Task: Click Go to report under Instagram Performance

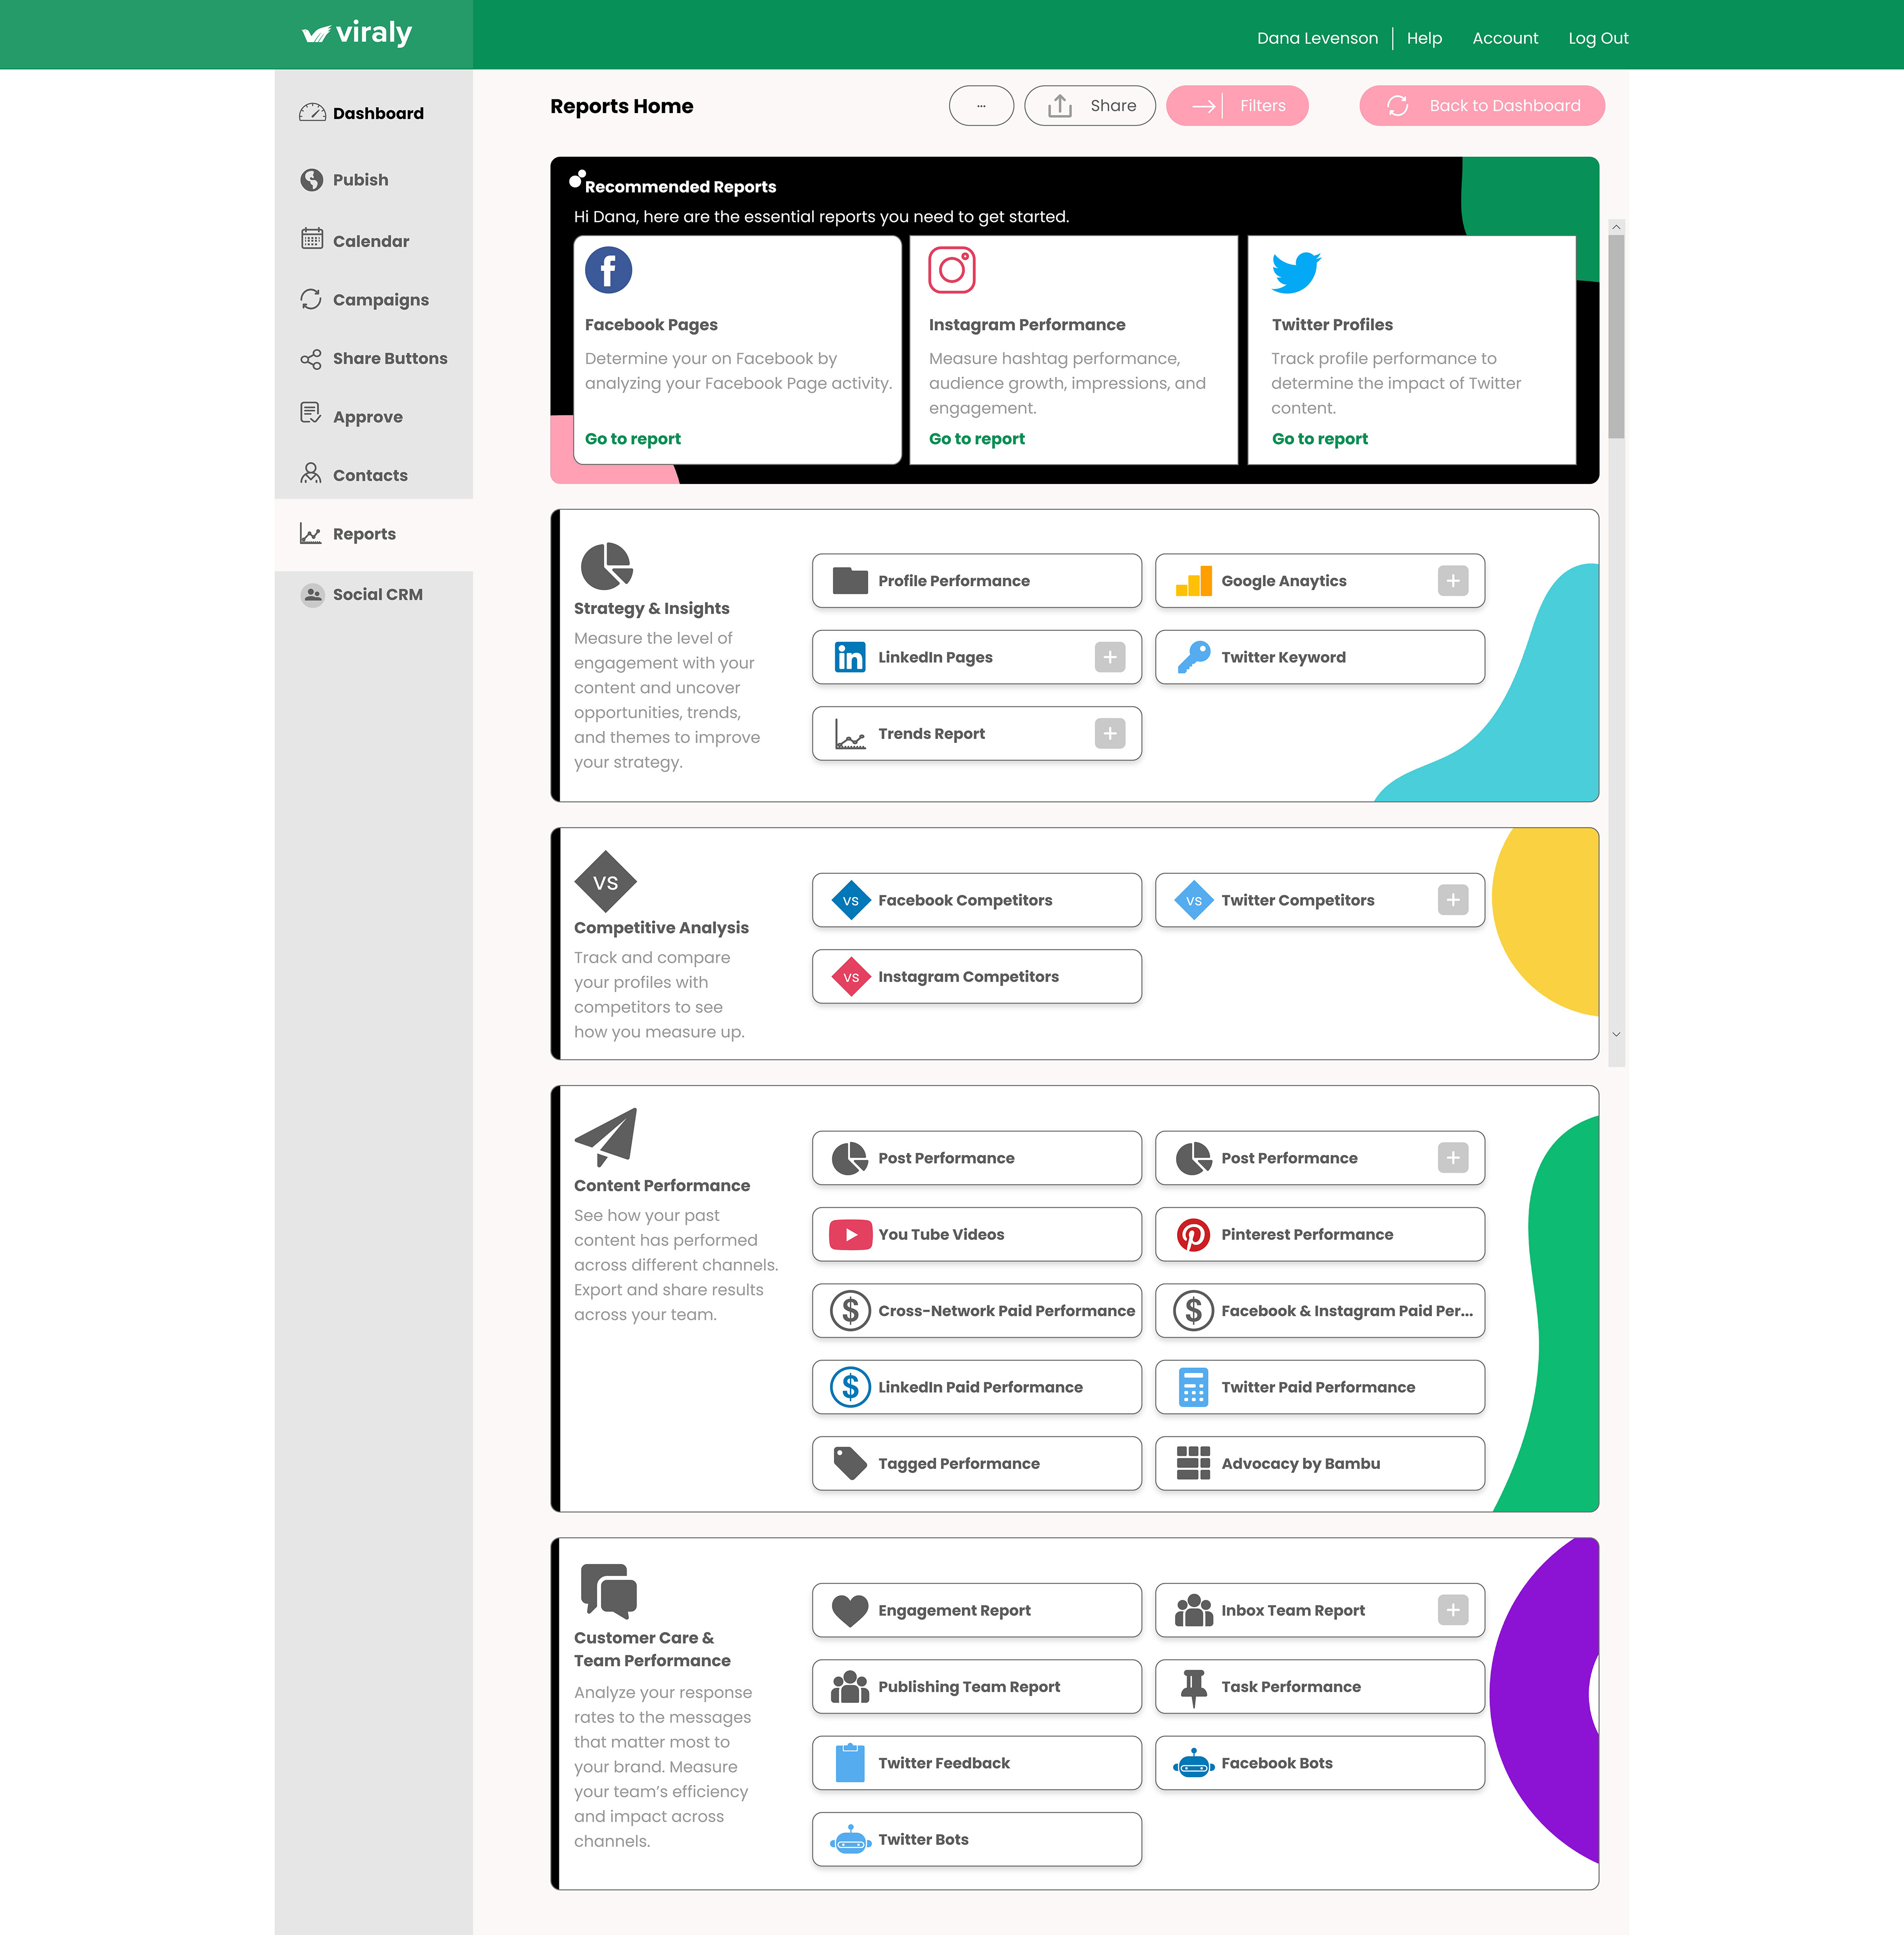Action: 976,439
